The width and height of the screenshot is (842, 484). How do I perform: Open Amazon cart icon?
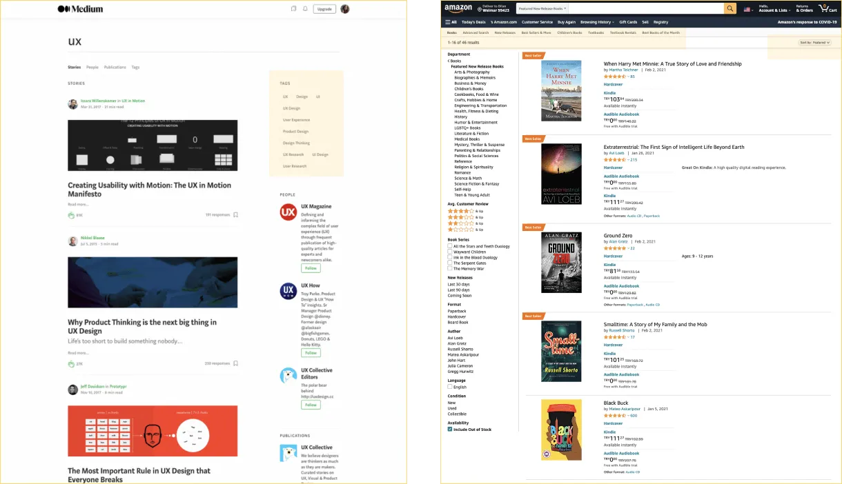(x=827, y=8)
